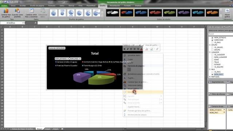Screen dimensions: 233x131
Task: Check the ID_JUGADOR field checkbox
Action: [x=212, y=55]
